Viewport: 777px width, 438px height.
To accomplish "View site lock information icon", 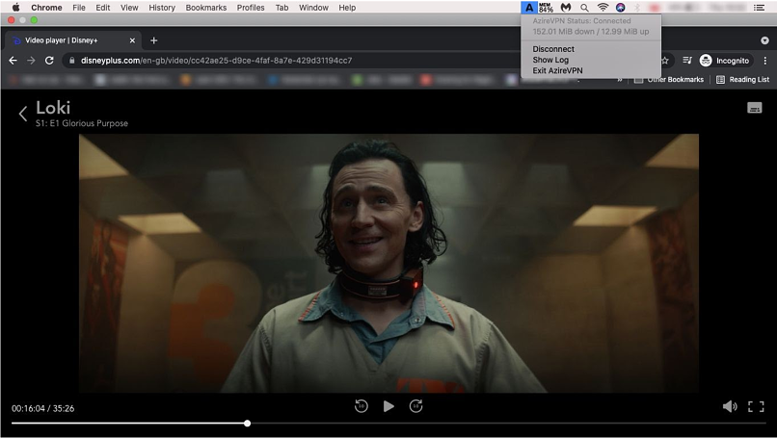I will coord(72,61).
